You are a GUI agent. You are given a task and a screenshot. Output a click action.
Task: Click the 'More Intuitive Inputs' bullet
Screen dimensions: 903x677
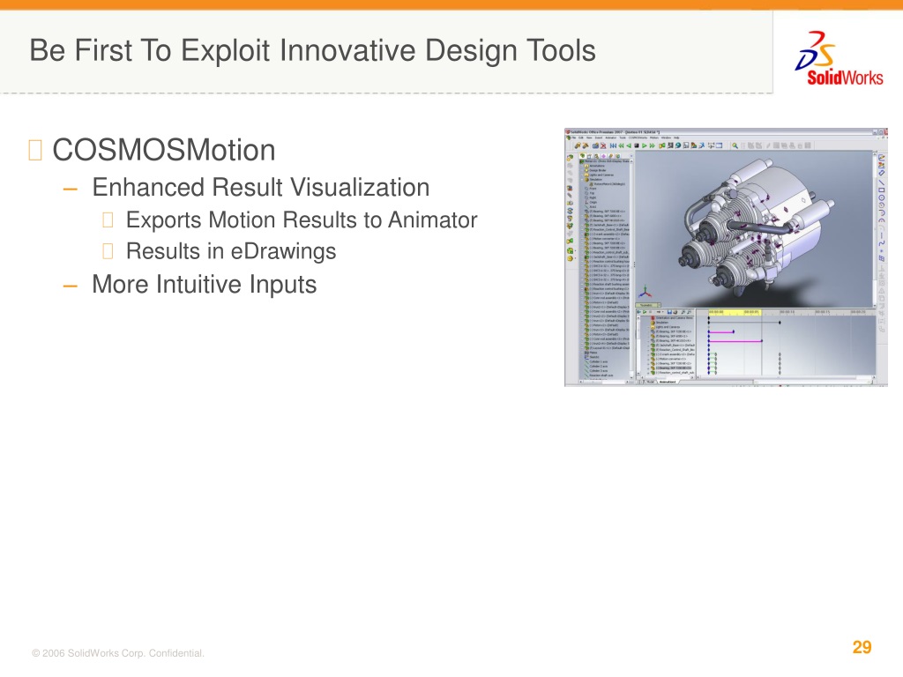(205, 285)
